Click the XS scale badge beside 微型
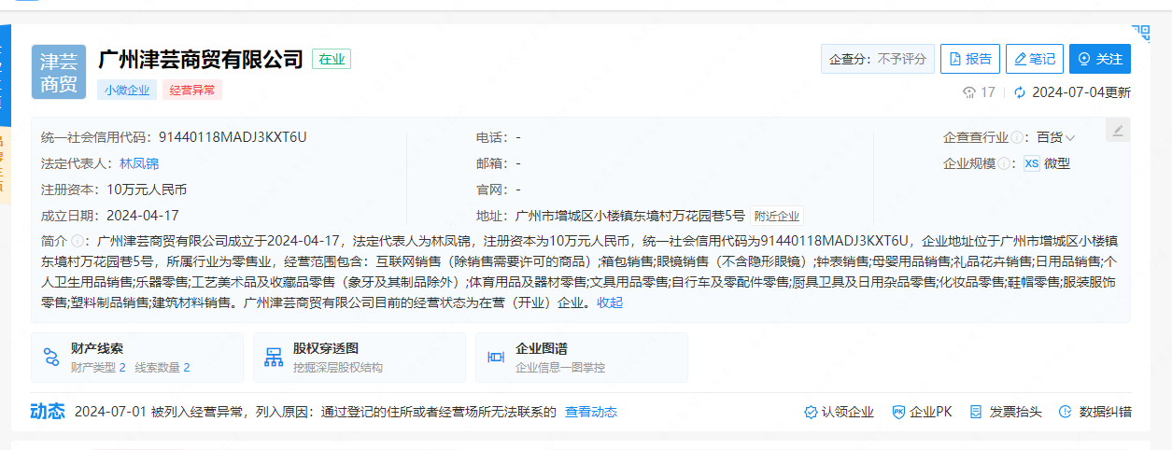1172x450 pixels. pos(1032,163)
